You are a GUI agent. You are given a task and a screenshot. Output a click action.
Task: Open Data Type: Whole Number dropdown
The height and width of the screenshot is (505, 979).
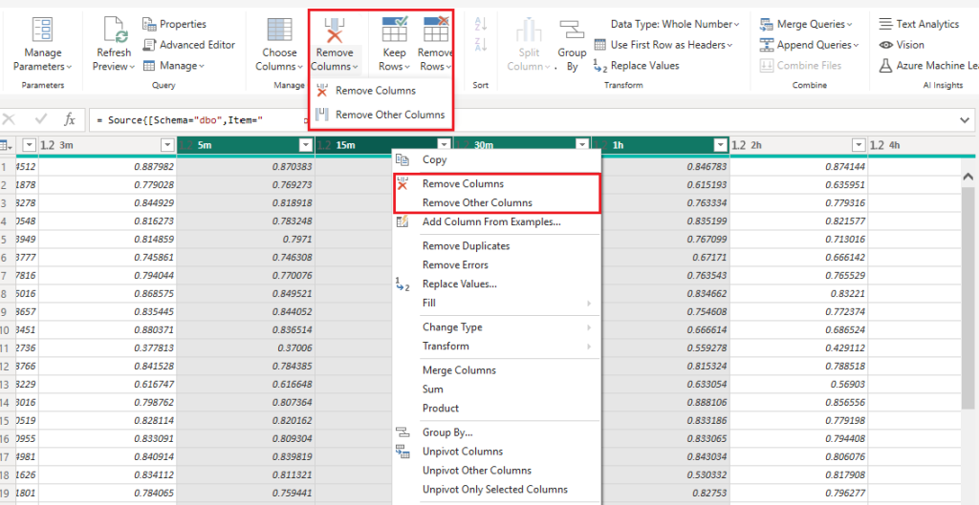pyautogui.click(x=674, y=24)
